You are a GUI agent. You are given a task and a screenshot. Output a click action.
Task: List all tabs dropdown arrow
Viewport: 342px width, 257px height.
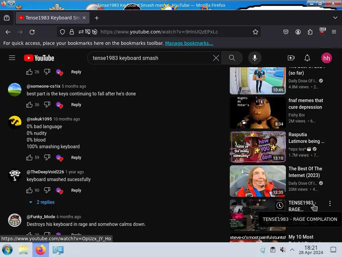pyautogui.click(x=335, y=18)
